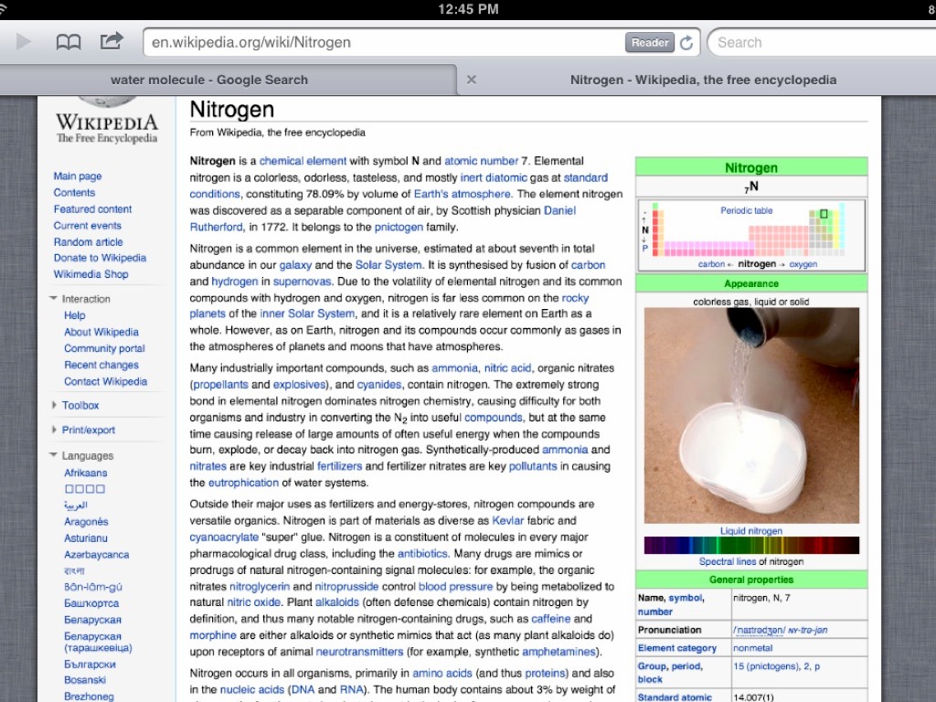Visit the Wikimedia Shop link
Image resolution: width=936 pixels, height=702 pixels.
click(x=90, y=274)
